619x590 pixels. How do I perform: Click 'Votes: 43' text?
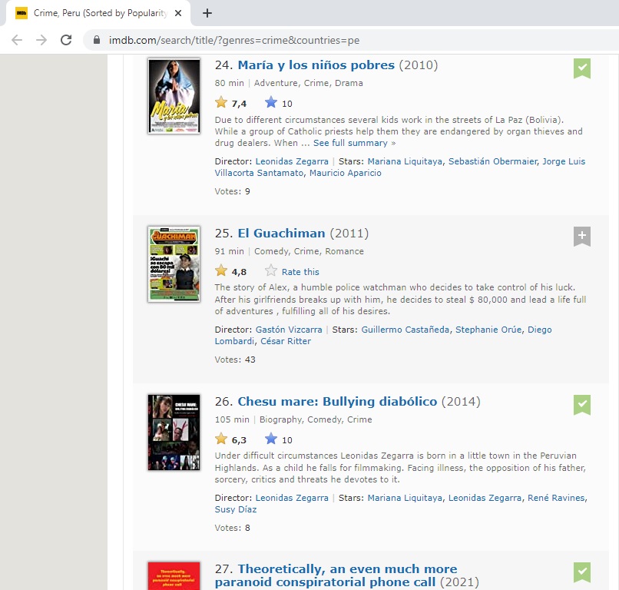coord(235,360)
